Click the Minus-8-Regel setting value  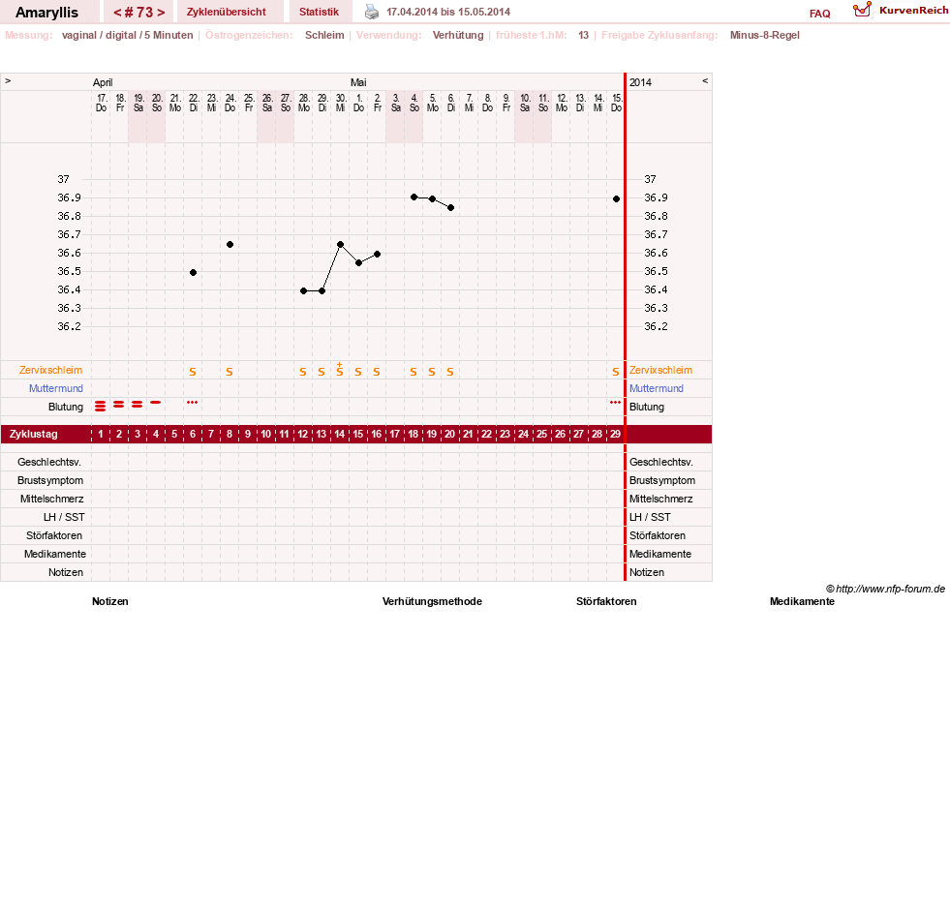tap(765, 35)
